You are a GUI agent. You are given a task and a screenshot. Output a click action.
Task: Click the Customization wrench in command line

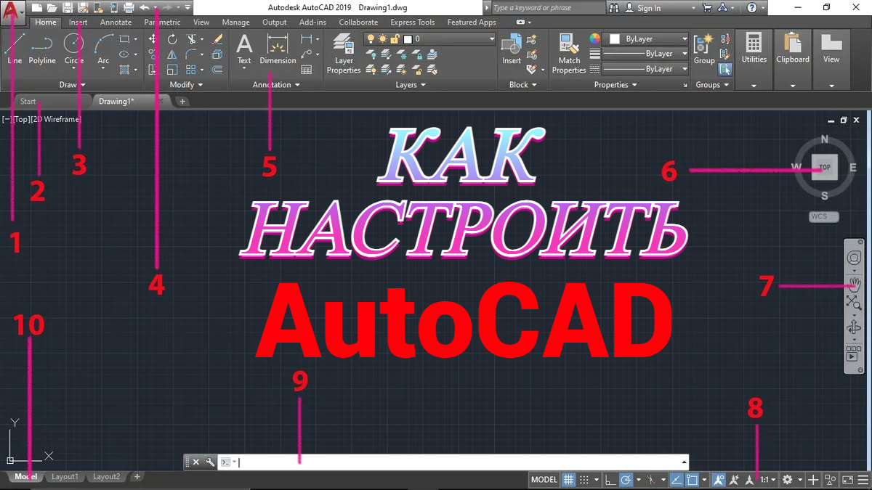(x=210, y=462)
